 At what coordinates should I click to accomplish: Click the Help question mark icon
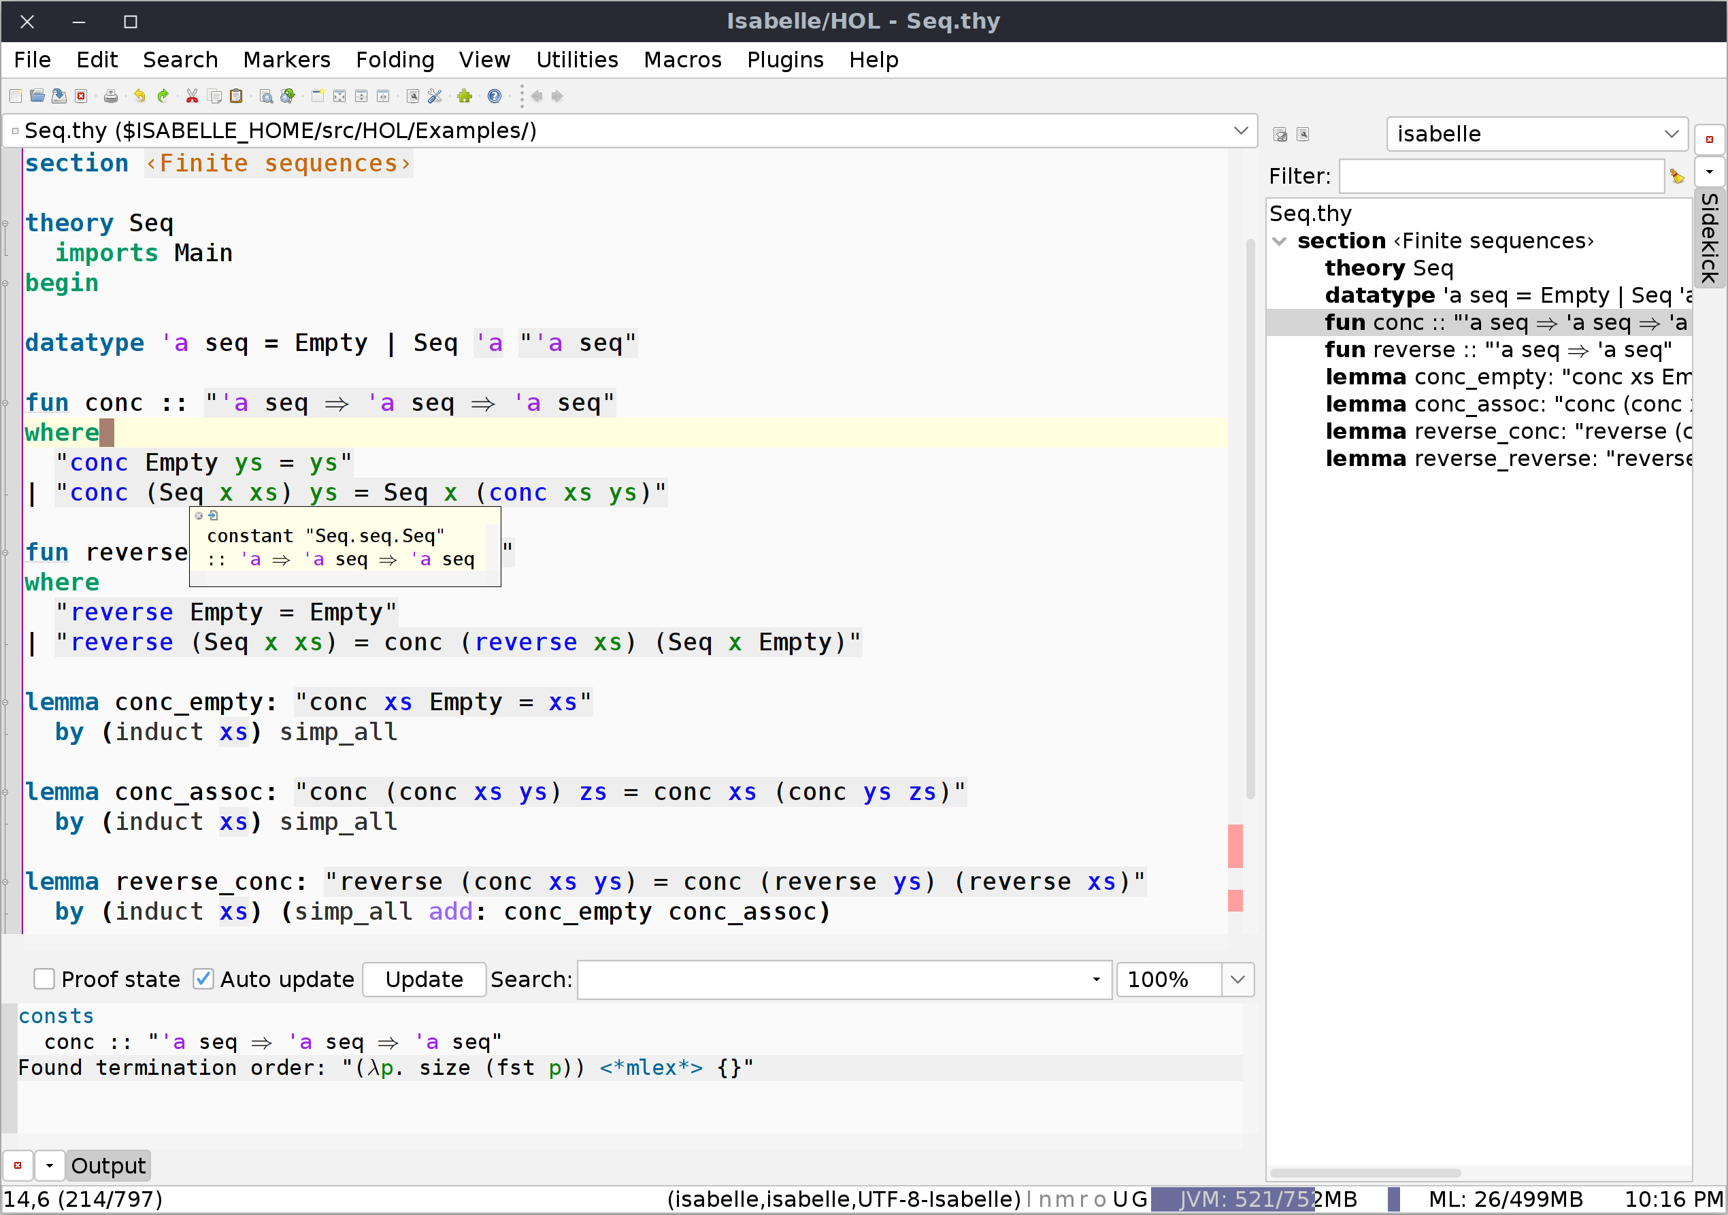pyautogui.click(x=495, y=96)
